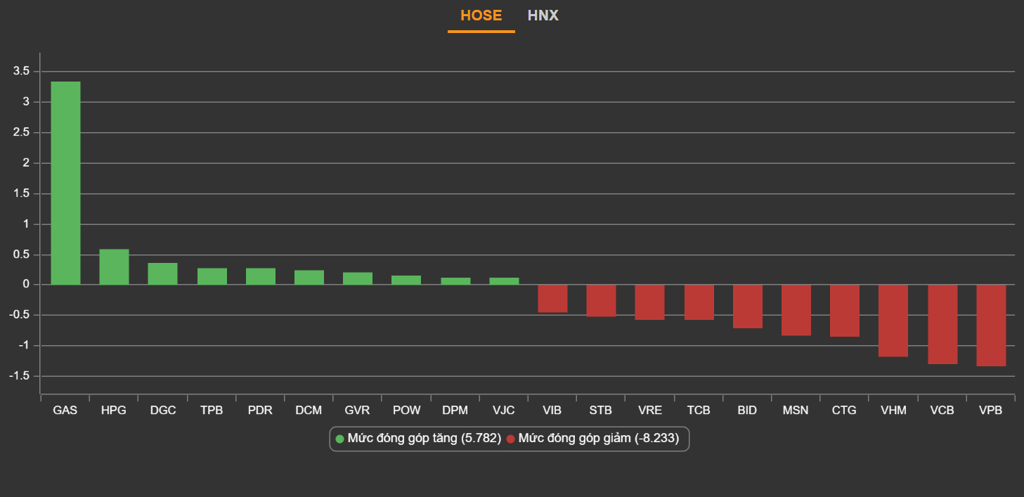Click the tall green GAS bar
Screen dimensions: 1024x497
[x=65, y=183]
